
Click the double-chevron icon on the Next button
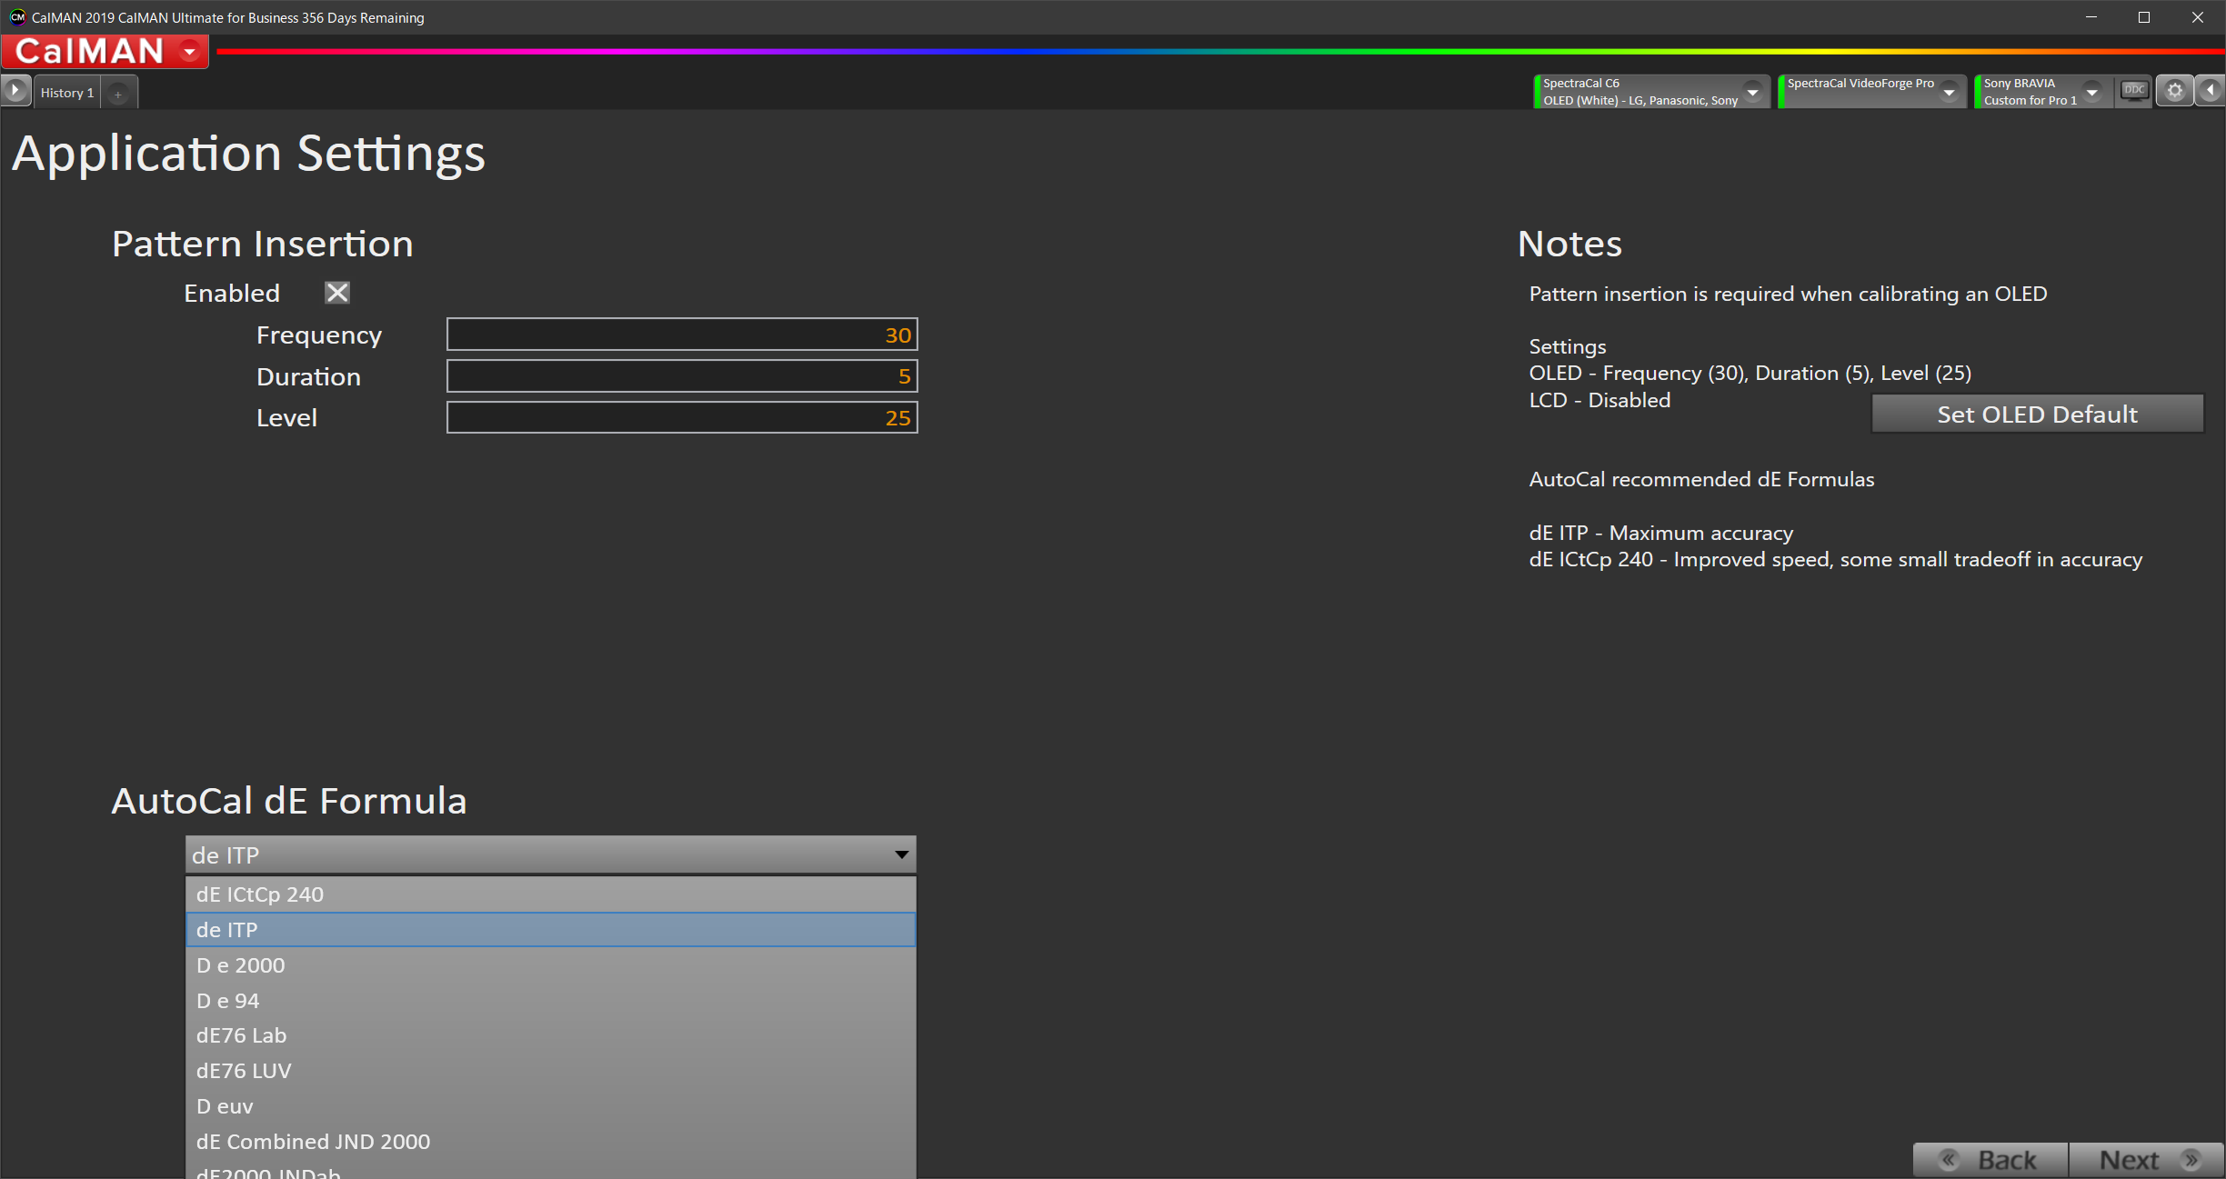pyautogui.click(x=2191, y=1160)
